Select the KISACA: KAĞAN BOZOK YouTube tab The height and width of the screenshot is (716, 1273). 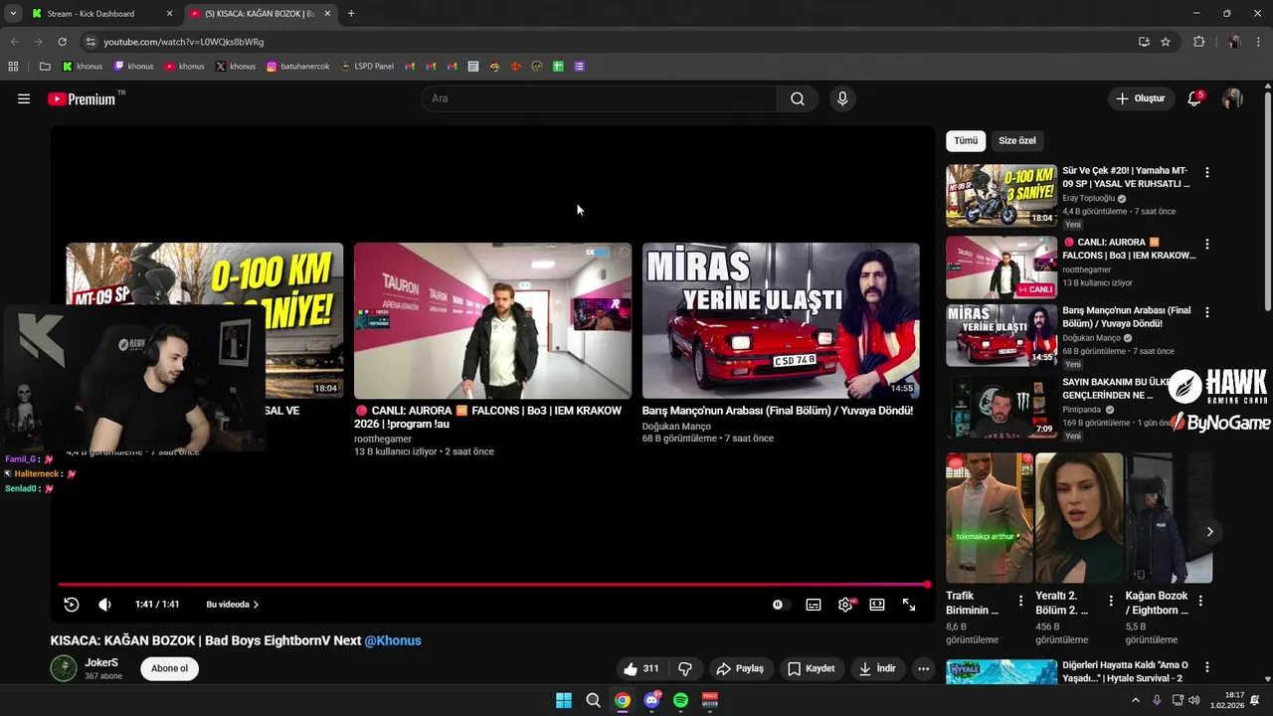click(x=259, y=13)
